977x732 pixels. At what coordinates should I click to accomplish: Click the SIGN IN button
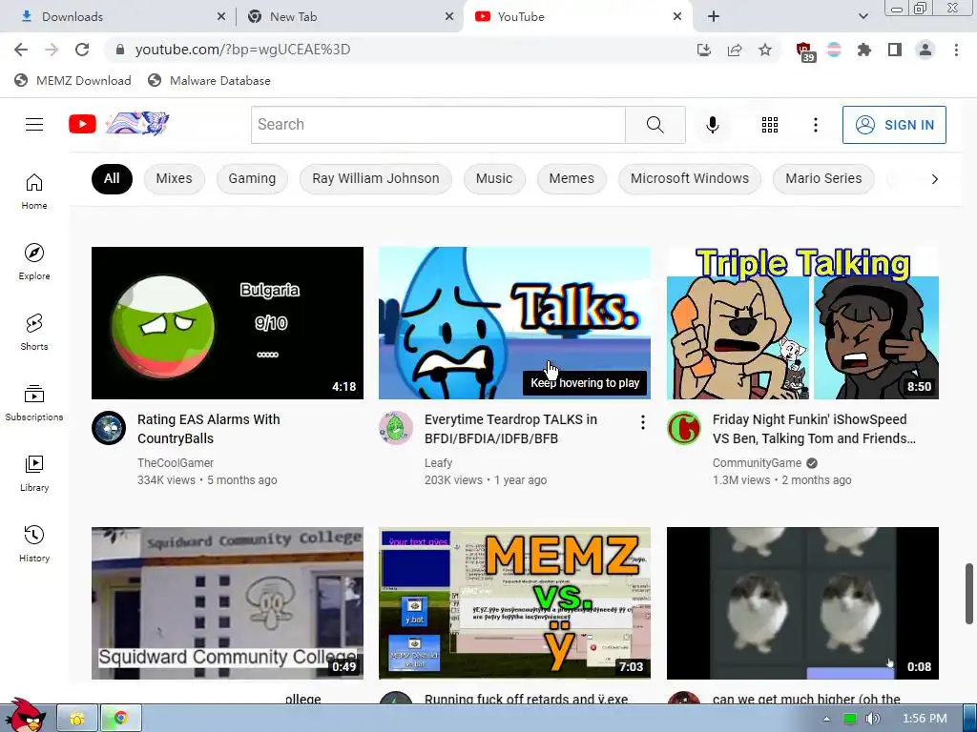click(x=894, y=125)
